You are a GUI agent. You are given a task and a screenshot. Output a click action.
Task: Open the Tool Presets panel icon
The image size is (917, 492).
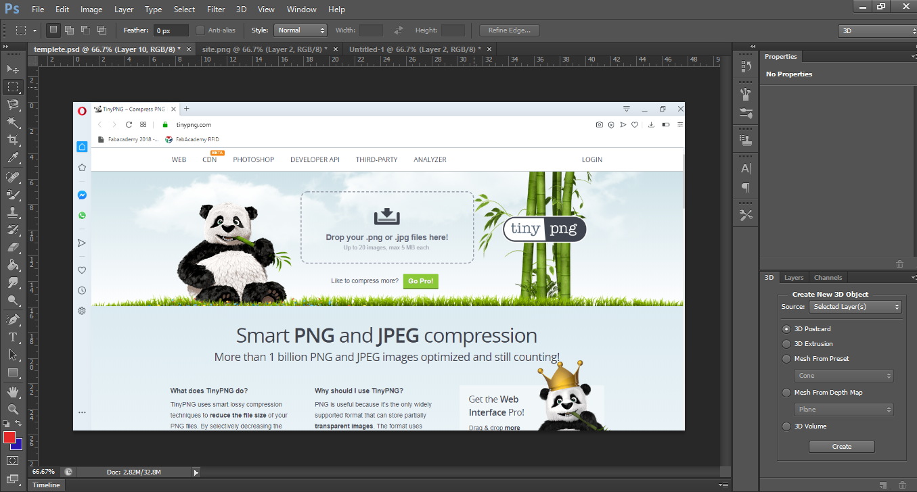(746, 215)
